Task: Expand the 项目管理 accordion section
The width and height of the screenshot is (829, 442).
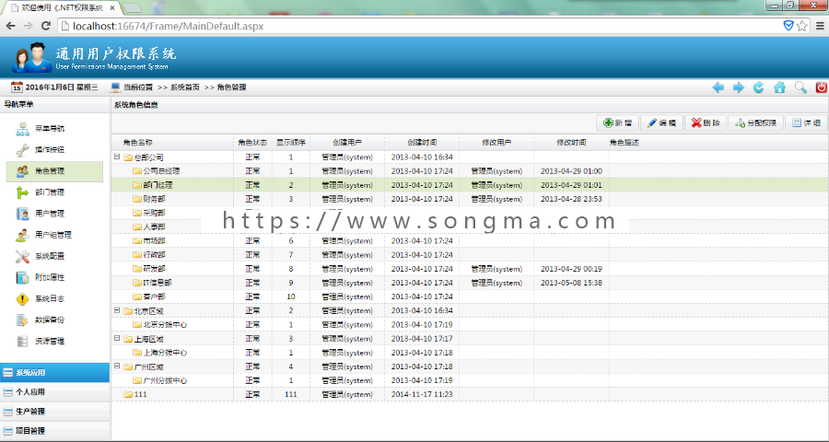Action: [55, 431]
